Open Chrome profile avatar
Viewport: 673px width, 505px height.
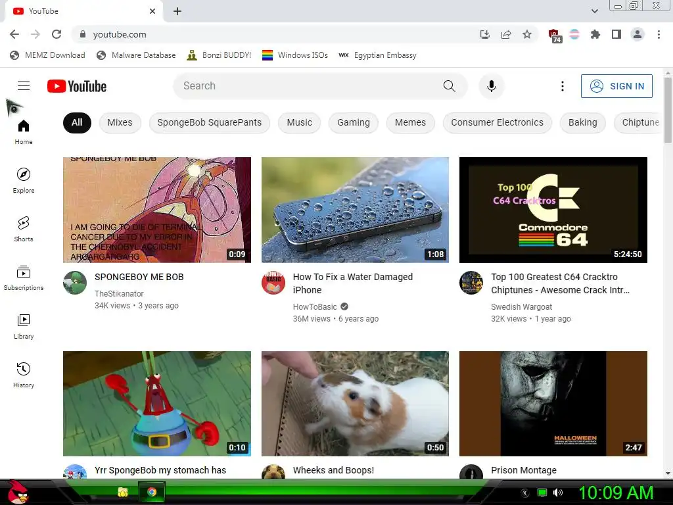[x=638, y=34]
